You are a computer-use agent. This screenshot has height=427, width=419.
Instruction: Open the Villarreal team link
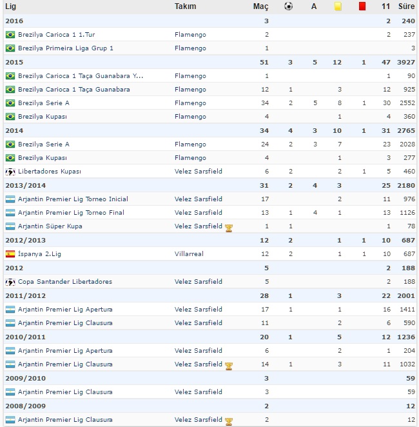click(189, 254)
